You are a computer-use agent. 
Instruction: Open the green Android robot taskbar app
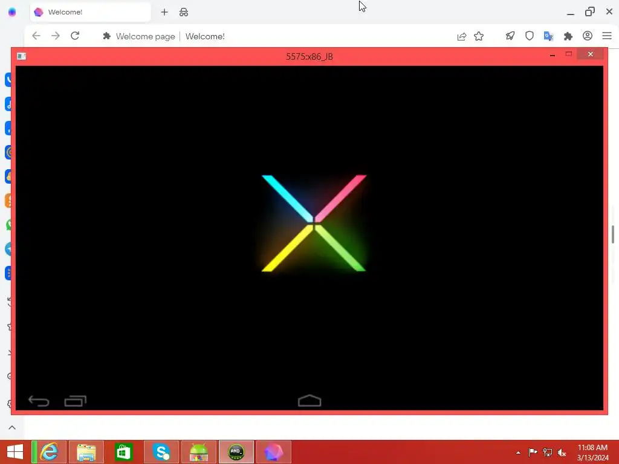click(198, 452)
